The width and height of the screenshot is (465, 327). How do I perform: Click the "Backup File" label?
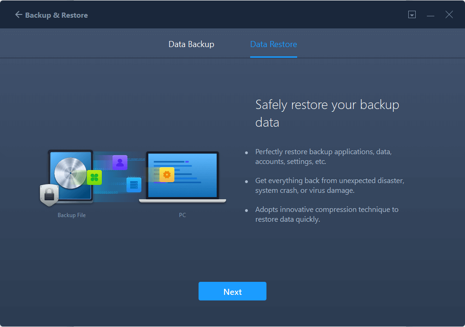coord(72,215)
